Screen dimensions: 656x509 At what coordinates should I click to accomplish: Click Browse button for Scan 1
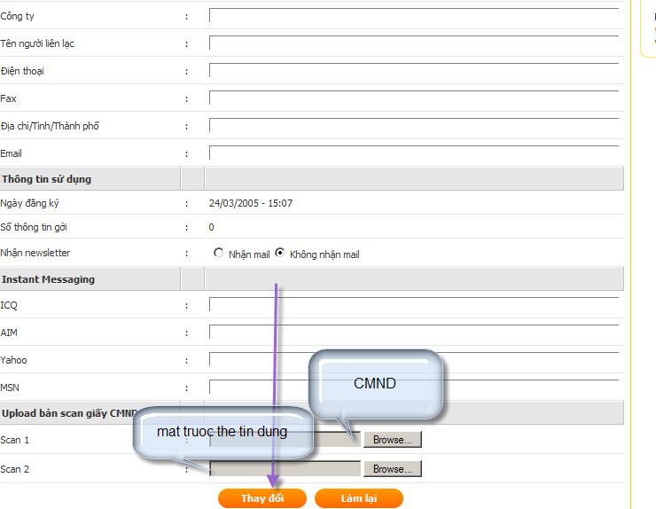pyautogui.click(x=392, y=440)
